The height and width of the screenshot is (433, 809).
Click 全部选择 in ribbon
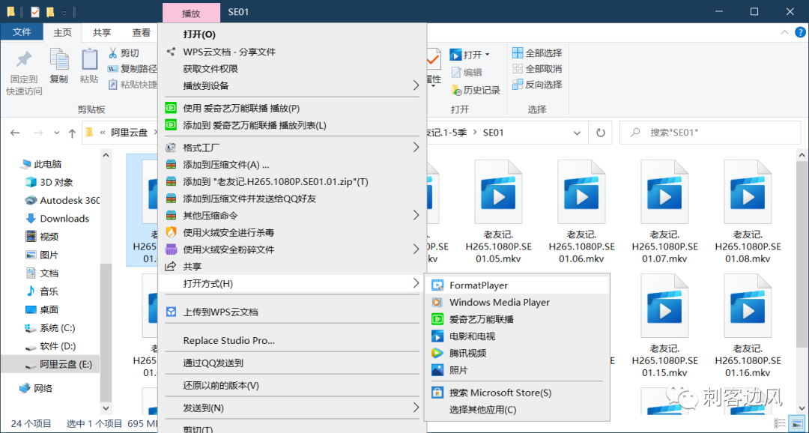click(x=537, y=52)
